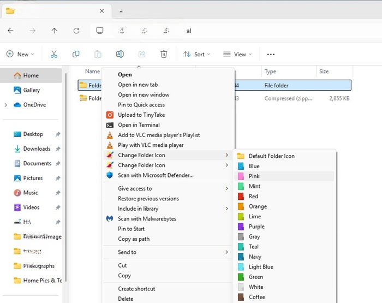
Task: Click the H:\ drive icon in sidebar
Action: point(17,222)
